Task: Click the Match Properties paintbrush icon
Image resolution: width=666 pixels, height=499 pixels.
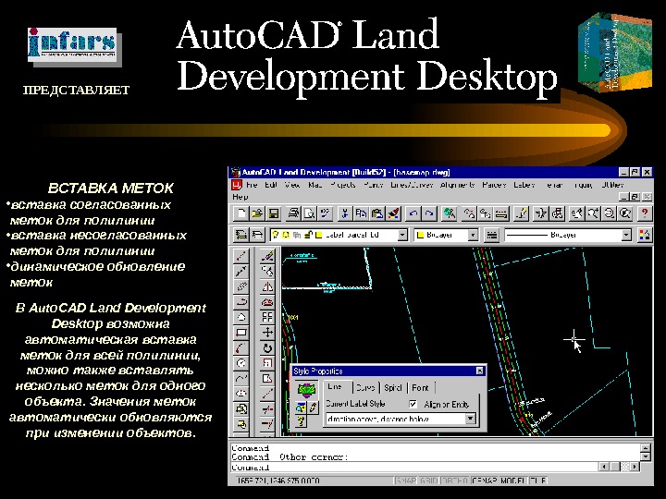Action: [393, 213]
